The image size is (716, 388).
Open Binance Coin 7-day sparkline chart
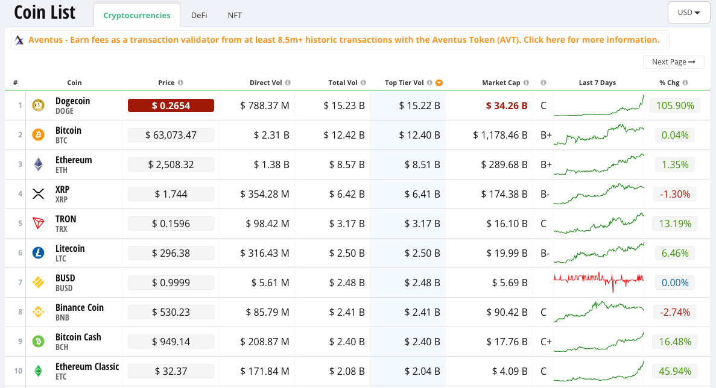(x=598, y=312)
